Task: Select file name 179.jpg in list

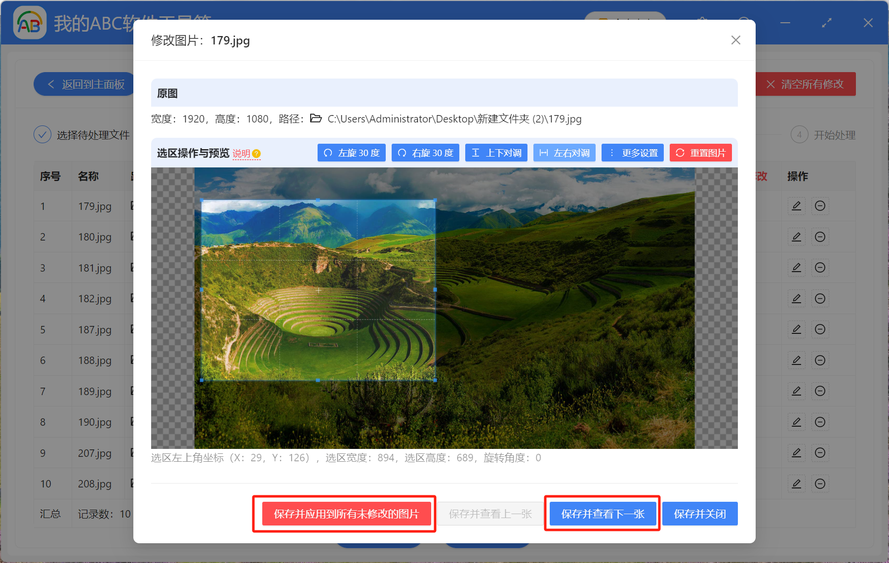Action: (x=95, y=206)
